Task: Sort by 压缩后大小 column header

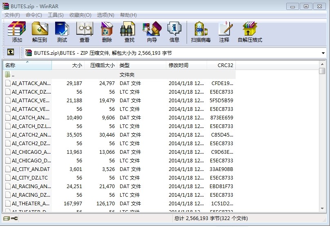Action: pos(101,65)
